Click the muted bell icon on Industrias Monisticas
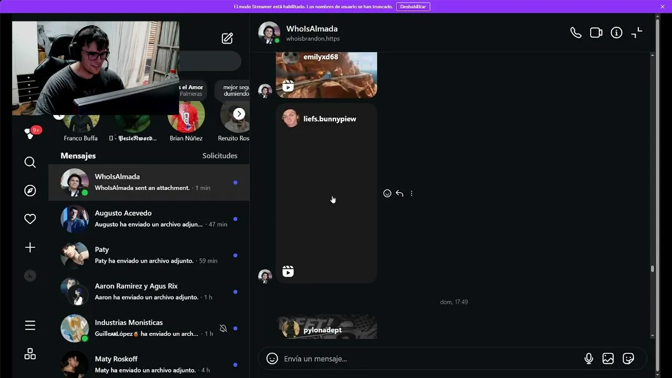 223,328
